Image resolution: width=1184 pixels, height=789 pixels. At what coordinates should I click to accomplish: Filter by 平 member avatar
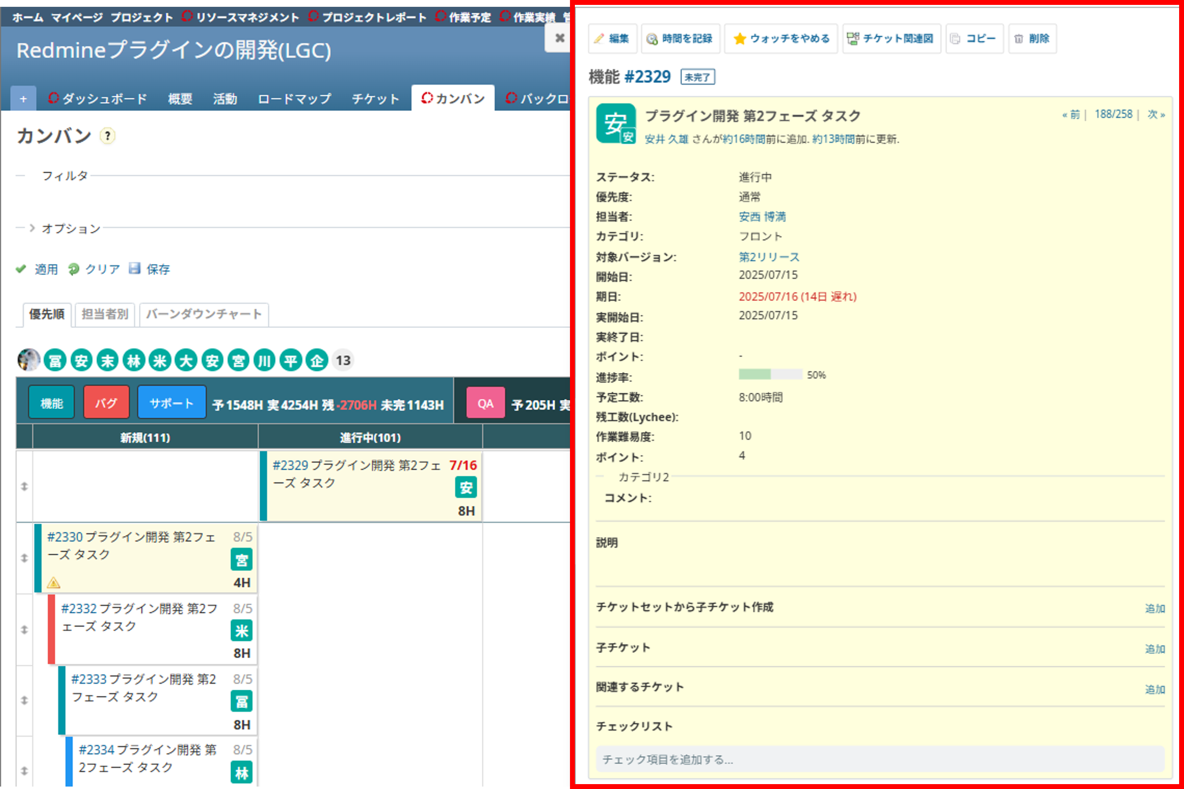pyautogui.click(x=291, y=361)
